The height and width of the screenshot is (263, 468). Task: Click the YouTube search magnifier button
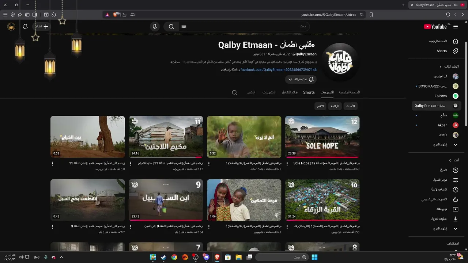coord(171,27)
